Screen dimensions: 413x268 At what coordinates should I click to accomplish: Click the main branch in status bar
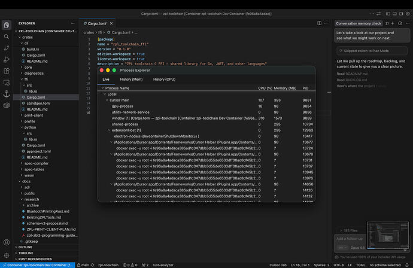[83, 265]
